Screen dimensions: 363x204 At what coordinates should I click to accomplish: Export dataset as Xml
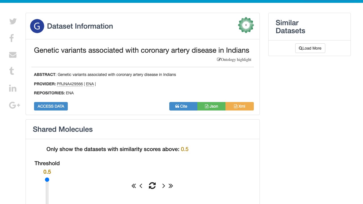240,106
